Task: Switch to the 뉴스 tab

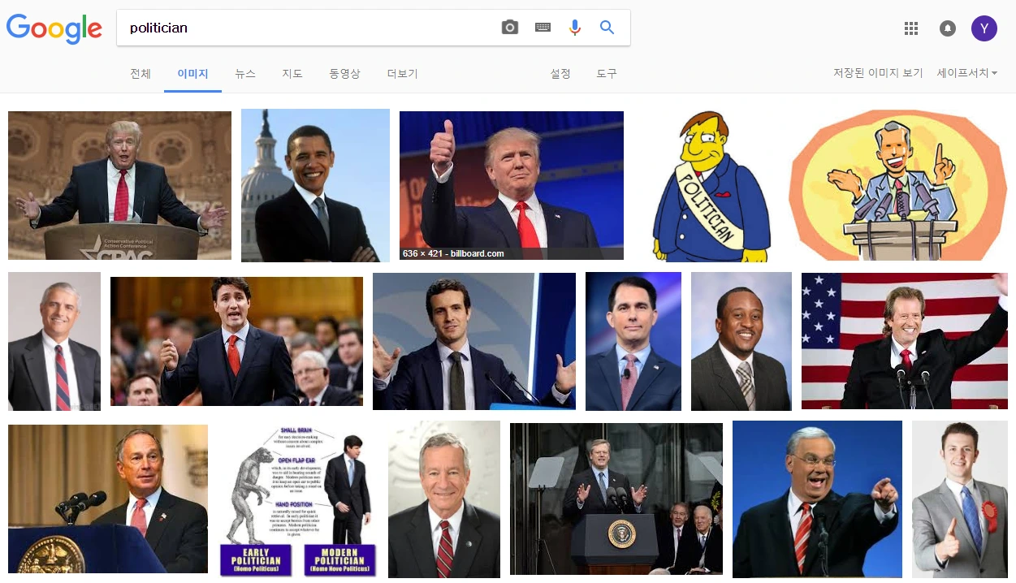Action: (x=245, y=74)
